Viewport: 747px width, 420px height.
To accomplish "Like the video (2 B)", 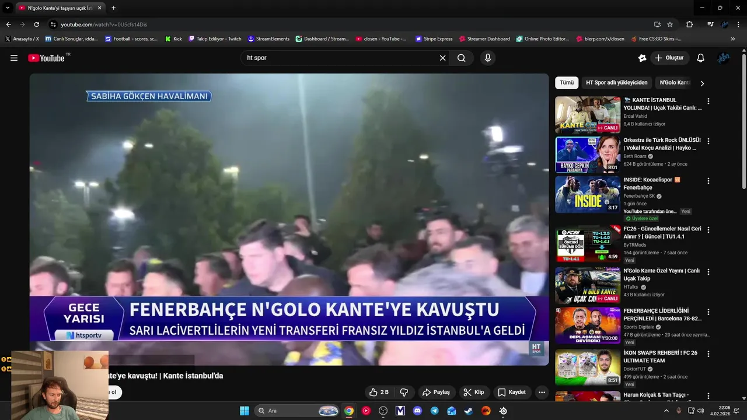I will coord(379,392).
